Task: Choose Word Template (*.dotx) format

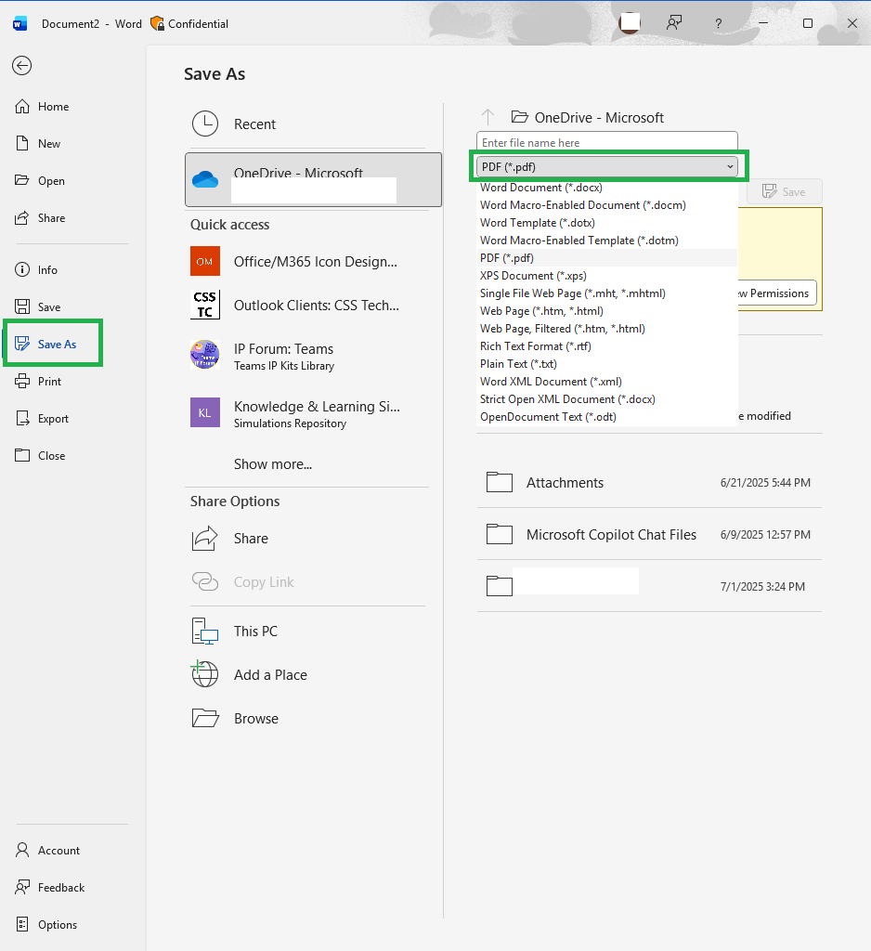Action: (x=606, y=223)
